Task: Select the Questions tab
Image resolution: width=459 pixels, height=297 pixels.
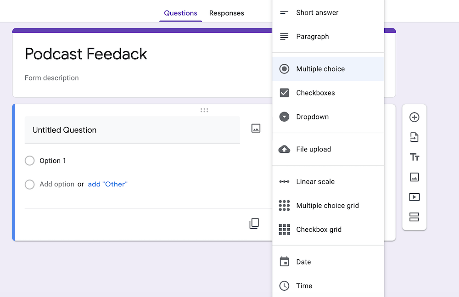Action: (x=180, y=13)
